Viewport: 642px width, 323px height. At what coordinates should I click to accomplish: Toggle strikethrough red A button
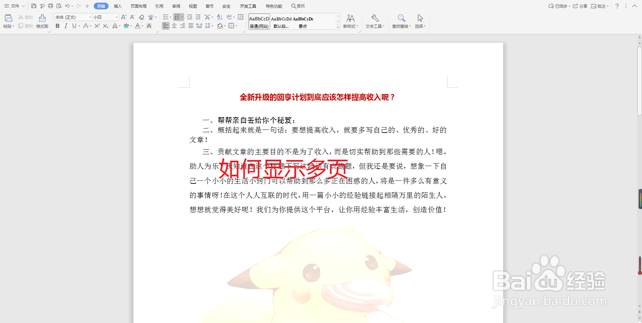[x=86, y=26]
